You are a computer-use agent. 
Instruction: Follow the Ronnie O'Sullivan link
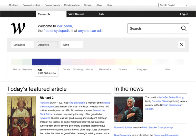click(123, 127)
